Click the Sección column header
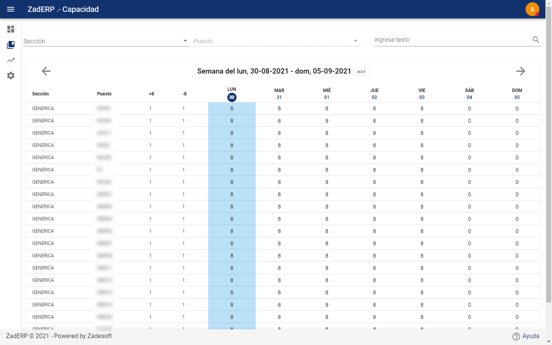Viewport: 552px width, 345px height. [40, 94]
